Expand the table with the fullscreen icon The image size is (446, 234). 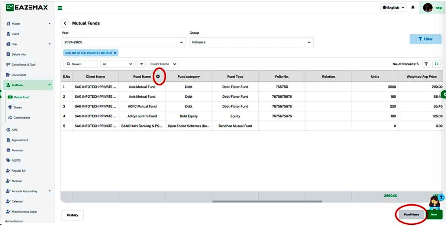[x=437, y=64]
